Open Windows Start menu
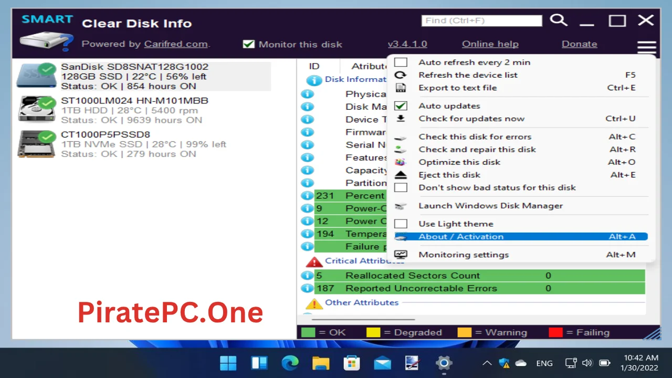Viewport: 672px width, 378px height. pos(228,363)
